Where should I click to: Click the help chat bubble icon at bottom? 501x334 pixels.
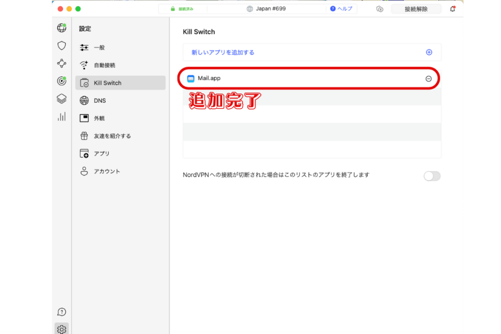tap(62, 312)
